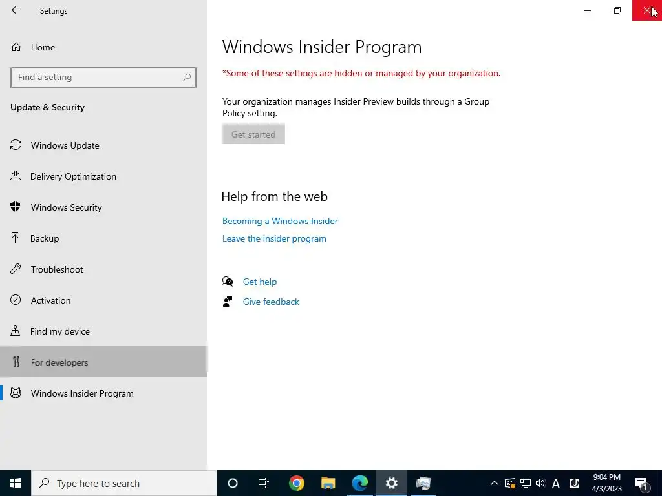Select Windows Security in sidebar
The image size is (662, 496).
pos(103,207)
